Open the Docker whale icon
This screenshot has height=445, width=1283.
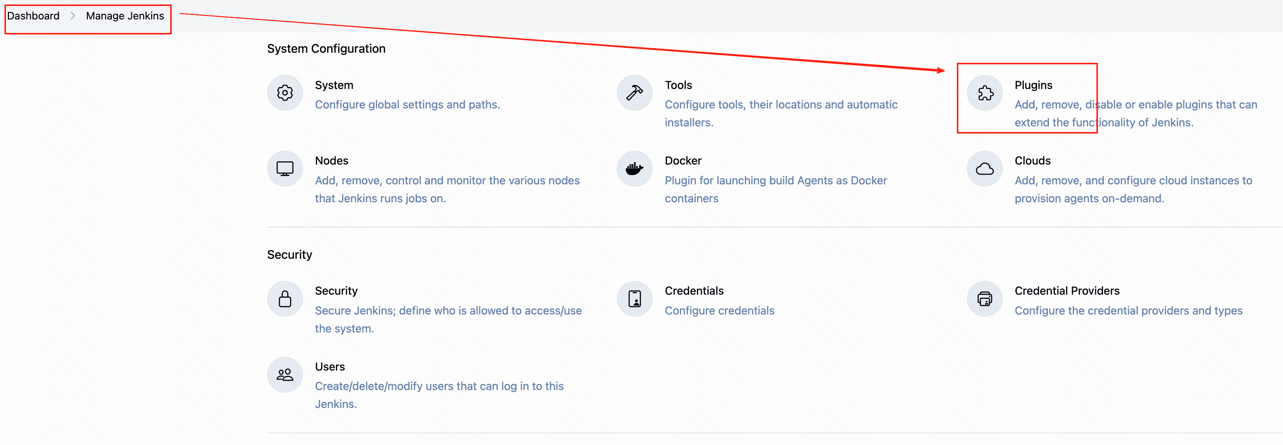634,169
